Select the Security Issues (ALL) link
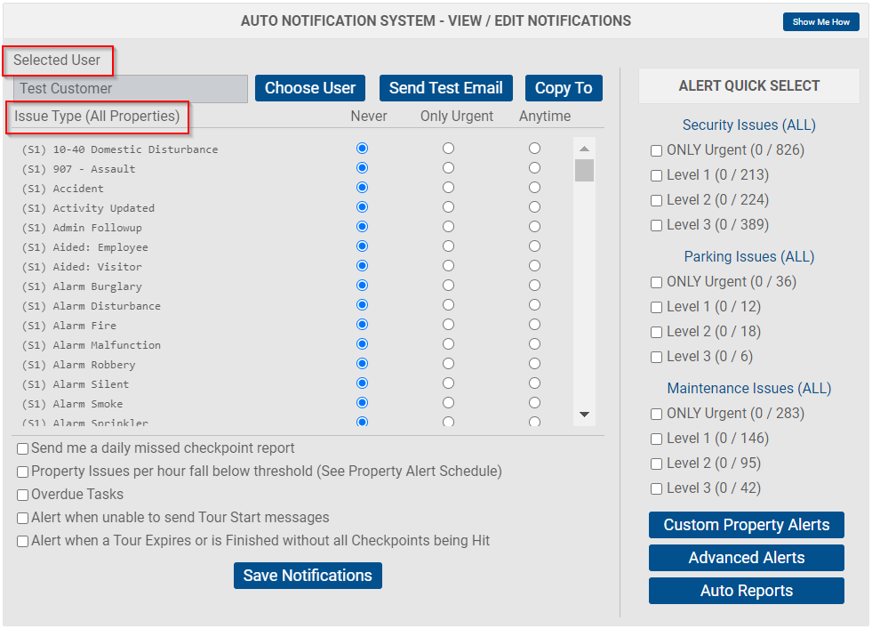Viewport: 872px width, 629px height. coord(748,125)
